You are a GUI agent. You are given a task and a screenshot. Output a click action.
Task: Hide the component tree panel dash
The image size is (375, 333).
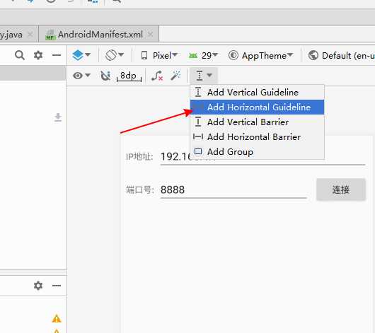[x=57, y=286]
